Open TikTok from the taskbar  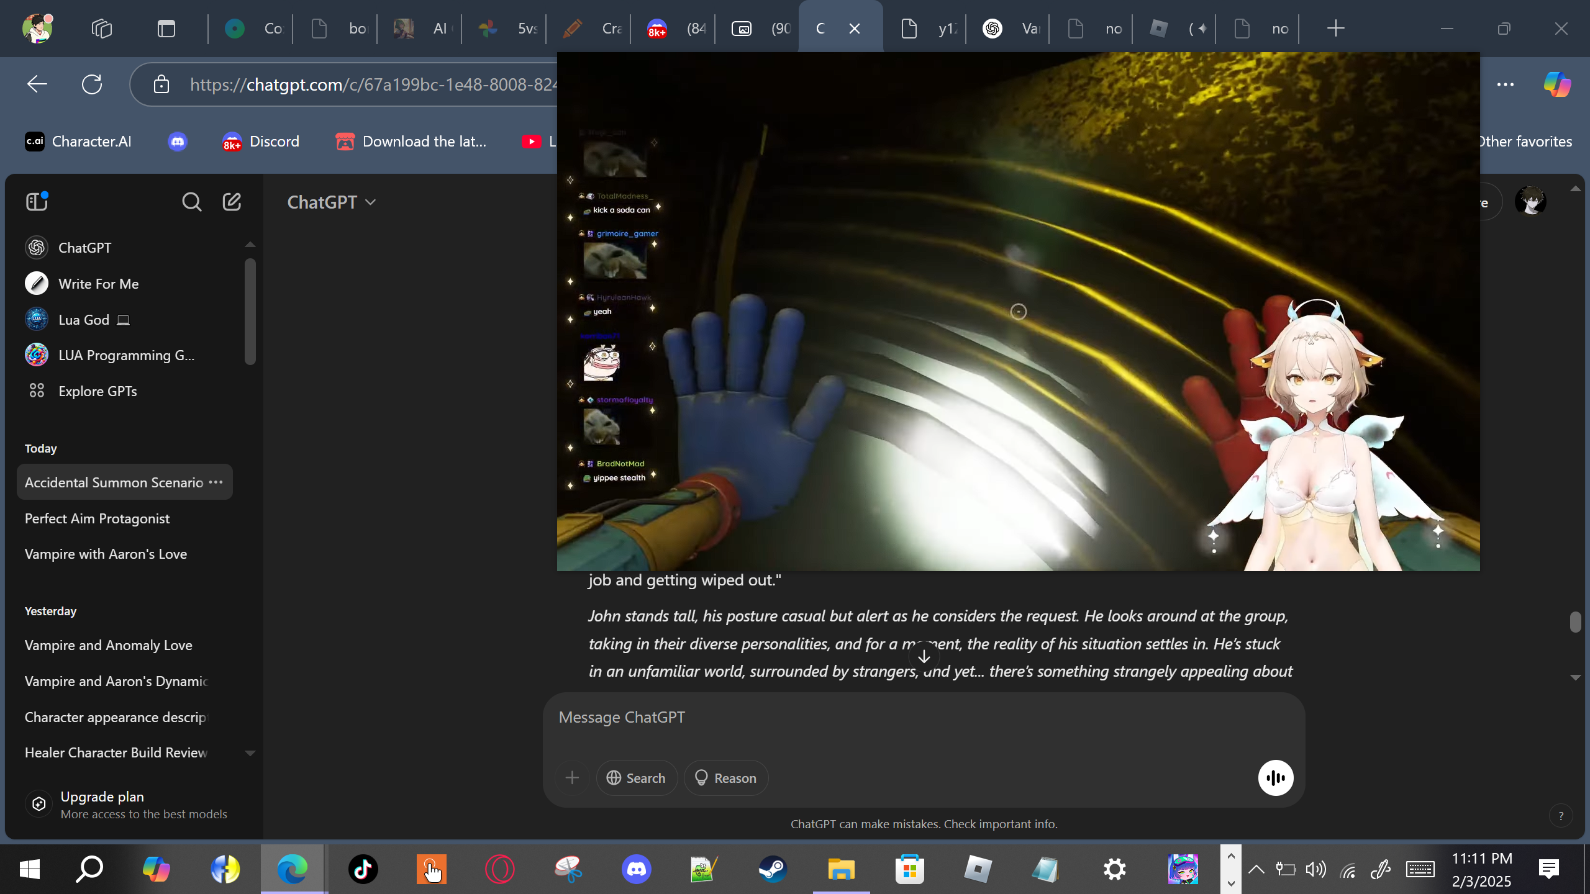pos(363,869)
